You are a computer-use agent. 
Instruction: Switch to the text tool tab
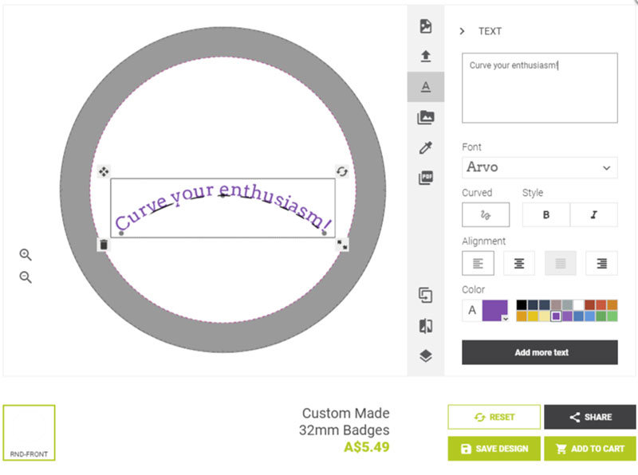point(426,86)
